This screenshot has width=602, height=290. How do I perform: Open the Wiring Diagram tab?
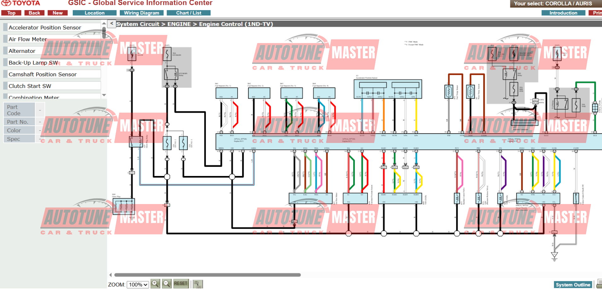click(x=142, y=13)
